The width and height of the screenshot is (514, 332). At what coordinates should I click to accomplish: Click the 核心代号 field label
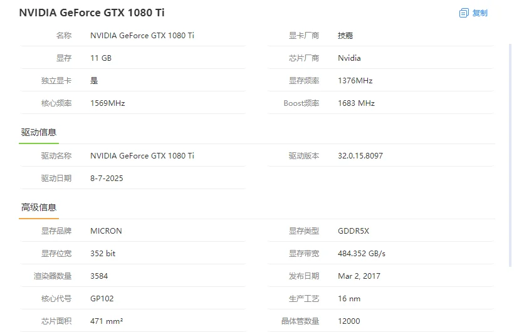(x=56, y=299)
